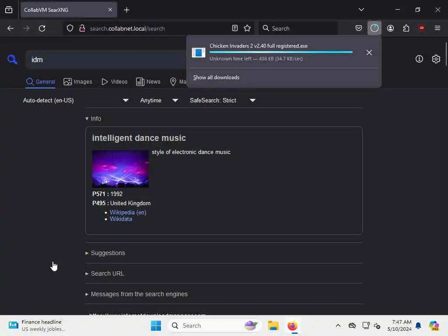This screenshot has height=336, width=448.
Task: Collapse the Info section
Action: pos(93,119)
